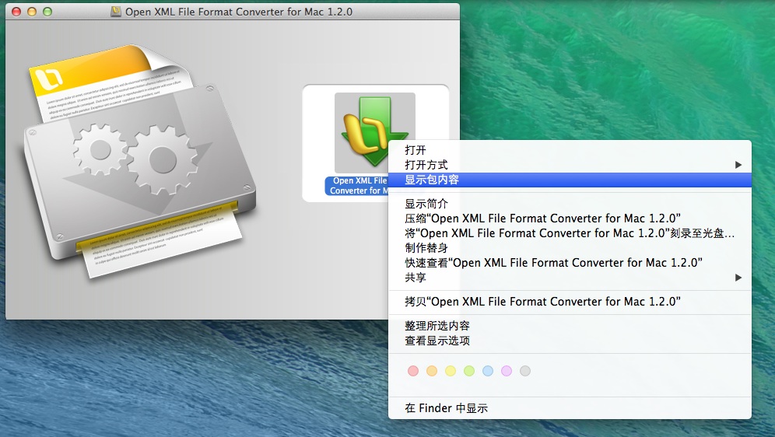Click 制作替身 to create an alias

tap(570, 248)
